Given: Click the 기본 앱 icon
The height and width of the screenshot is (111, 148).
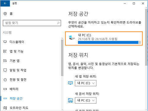Looking at the screenshot, I should click(x=5, y=61).
